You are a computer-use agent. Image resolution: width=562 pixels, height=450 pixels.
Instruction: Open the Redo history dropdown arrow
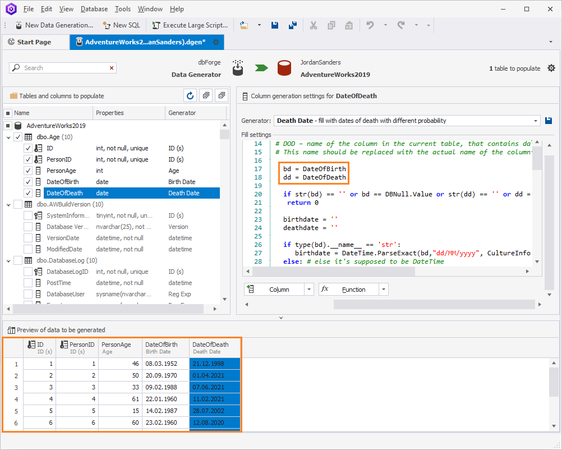point(416,25)
